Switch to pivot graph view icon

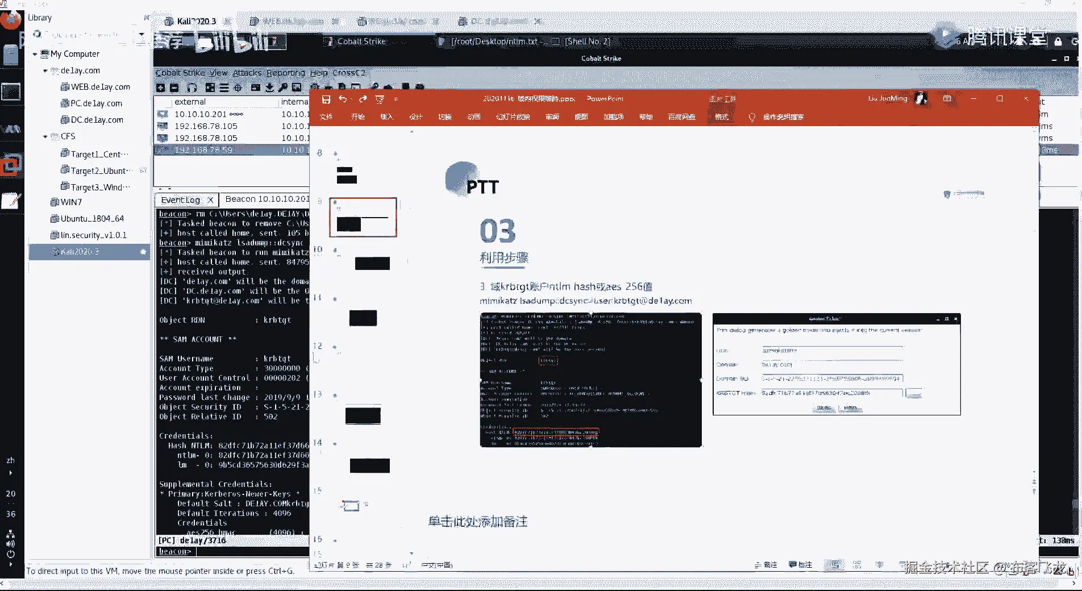coord(210,88)
